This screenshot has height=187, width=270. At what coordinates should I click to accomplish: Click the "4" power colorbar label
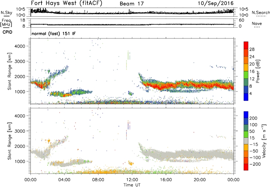250,93
